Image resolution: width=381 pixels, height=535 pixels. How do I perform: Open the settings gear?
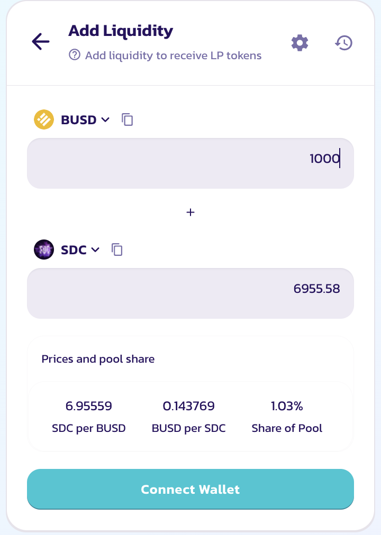[x=300, y=43]
